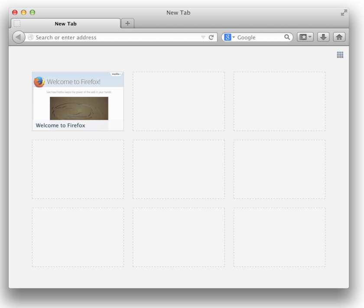Image resolution: width=364 pixels, height=308 pixels.
Task: Enter full screen with the expand arrows icon
Action: (x=344, y=13)
